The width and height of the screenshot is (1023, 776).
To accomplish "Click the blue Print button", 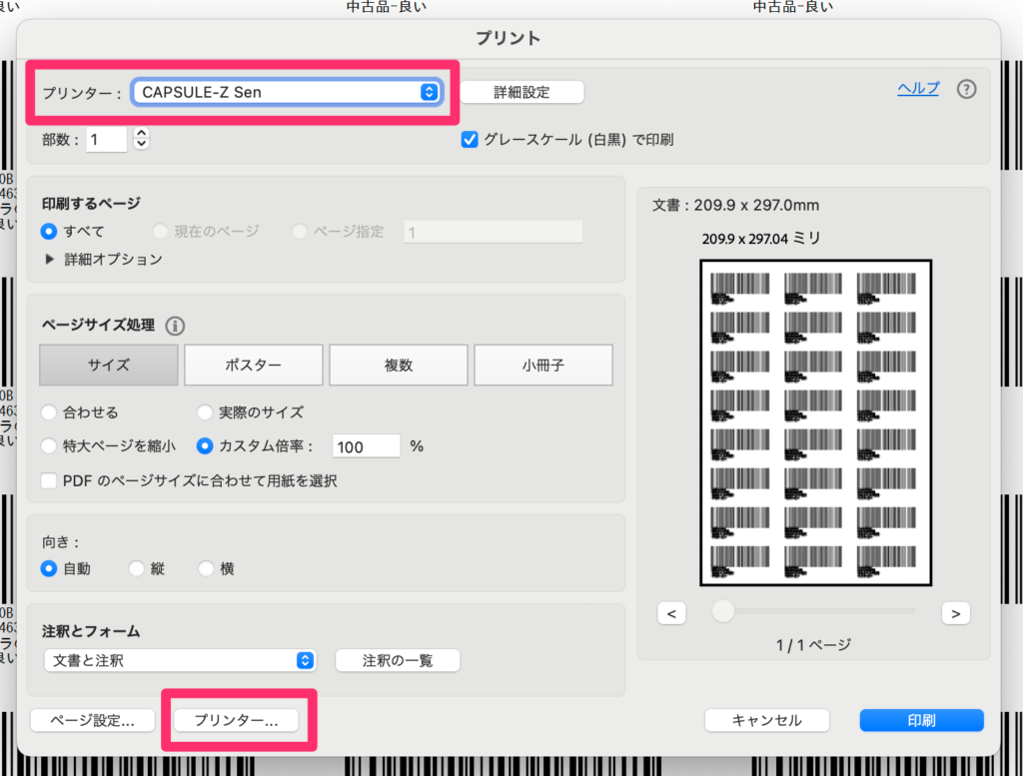I will 921,720.
